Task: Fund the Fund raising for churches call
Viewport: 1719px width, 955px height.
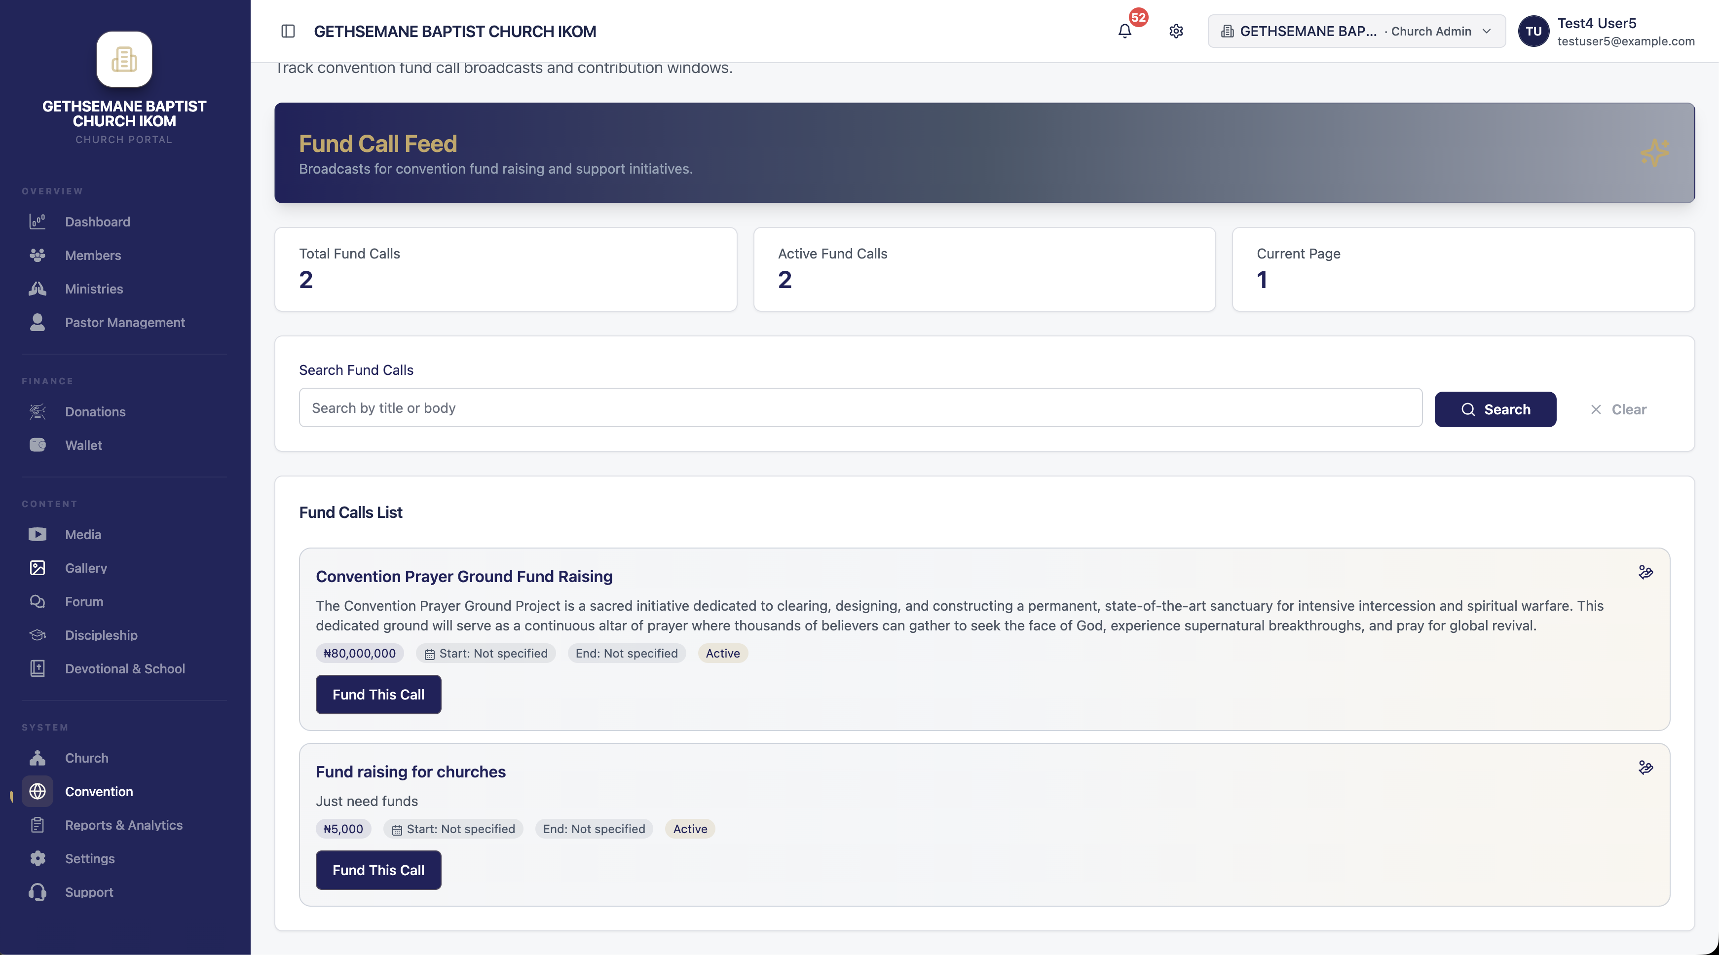Action: pos(378,870)
